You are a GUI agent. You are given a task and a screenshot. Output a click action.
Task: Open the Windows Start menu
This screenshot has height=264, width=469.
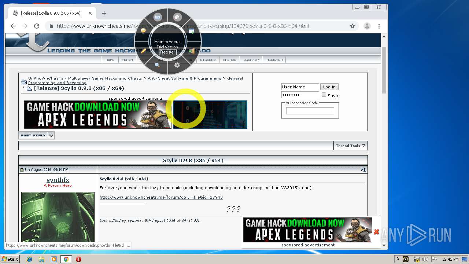(x=10, y=259)
